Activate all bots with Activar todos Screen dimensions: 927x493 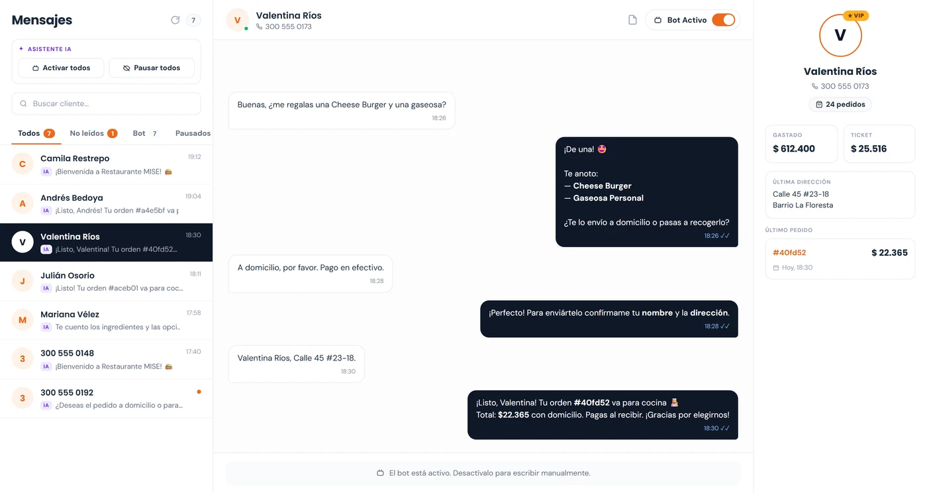(x=61, y=68)
